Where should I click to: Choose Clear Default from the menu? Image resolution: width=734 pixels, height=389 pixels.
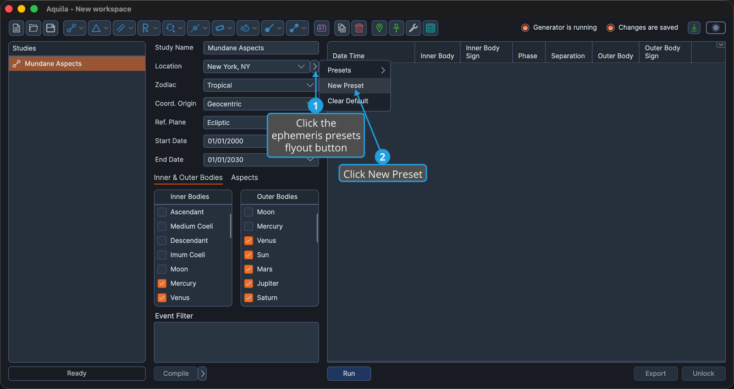pos(355,101)
